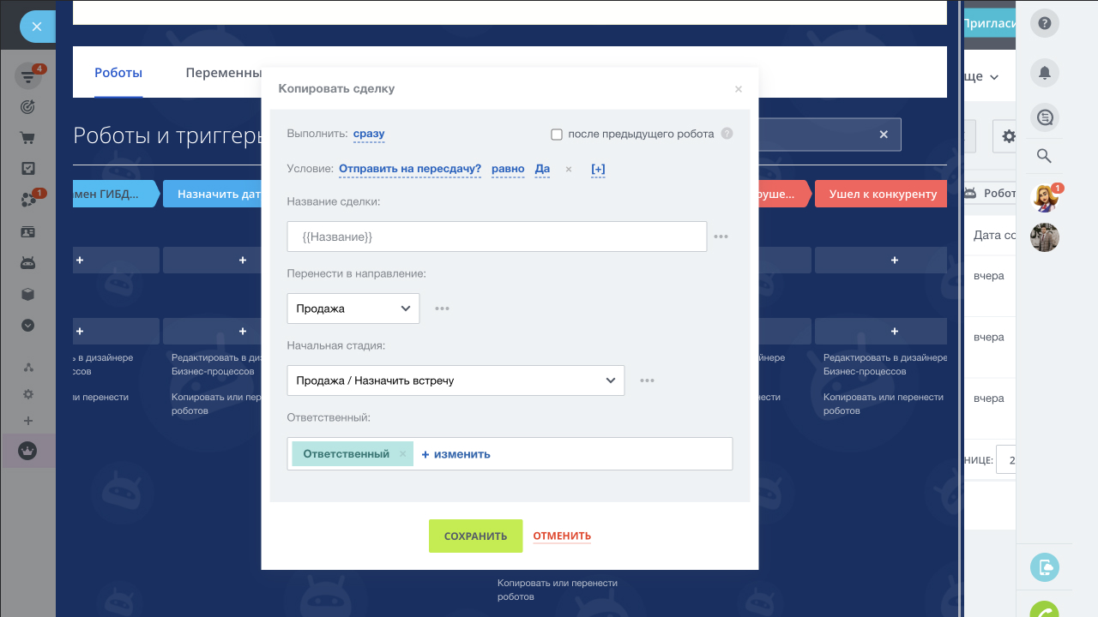1098x617 pixels.
Task: Open Продажа / Назначить встречу stage dropdown
Action: pos(455,380)
